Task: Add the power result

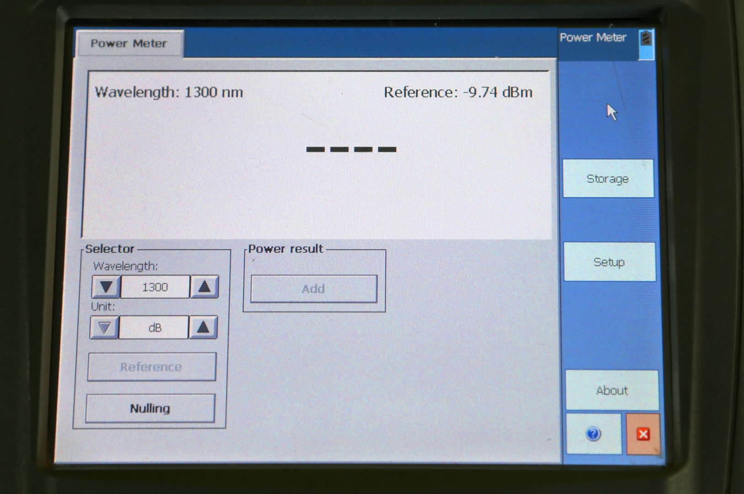Action: pyautogui.click(x=314, y=289)
